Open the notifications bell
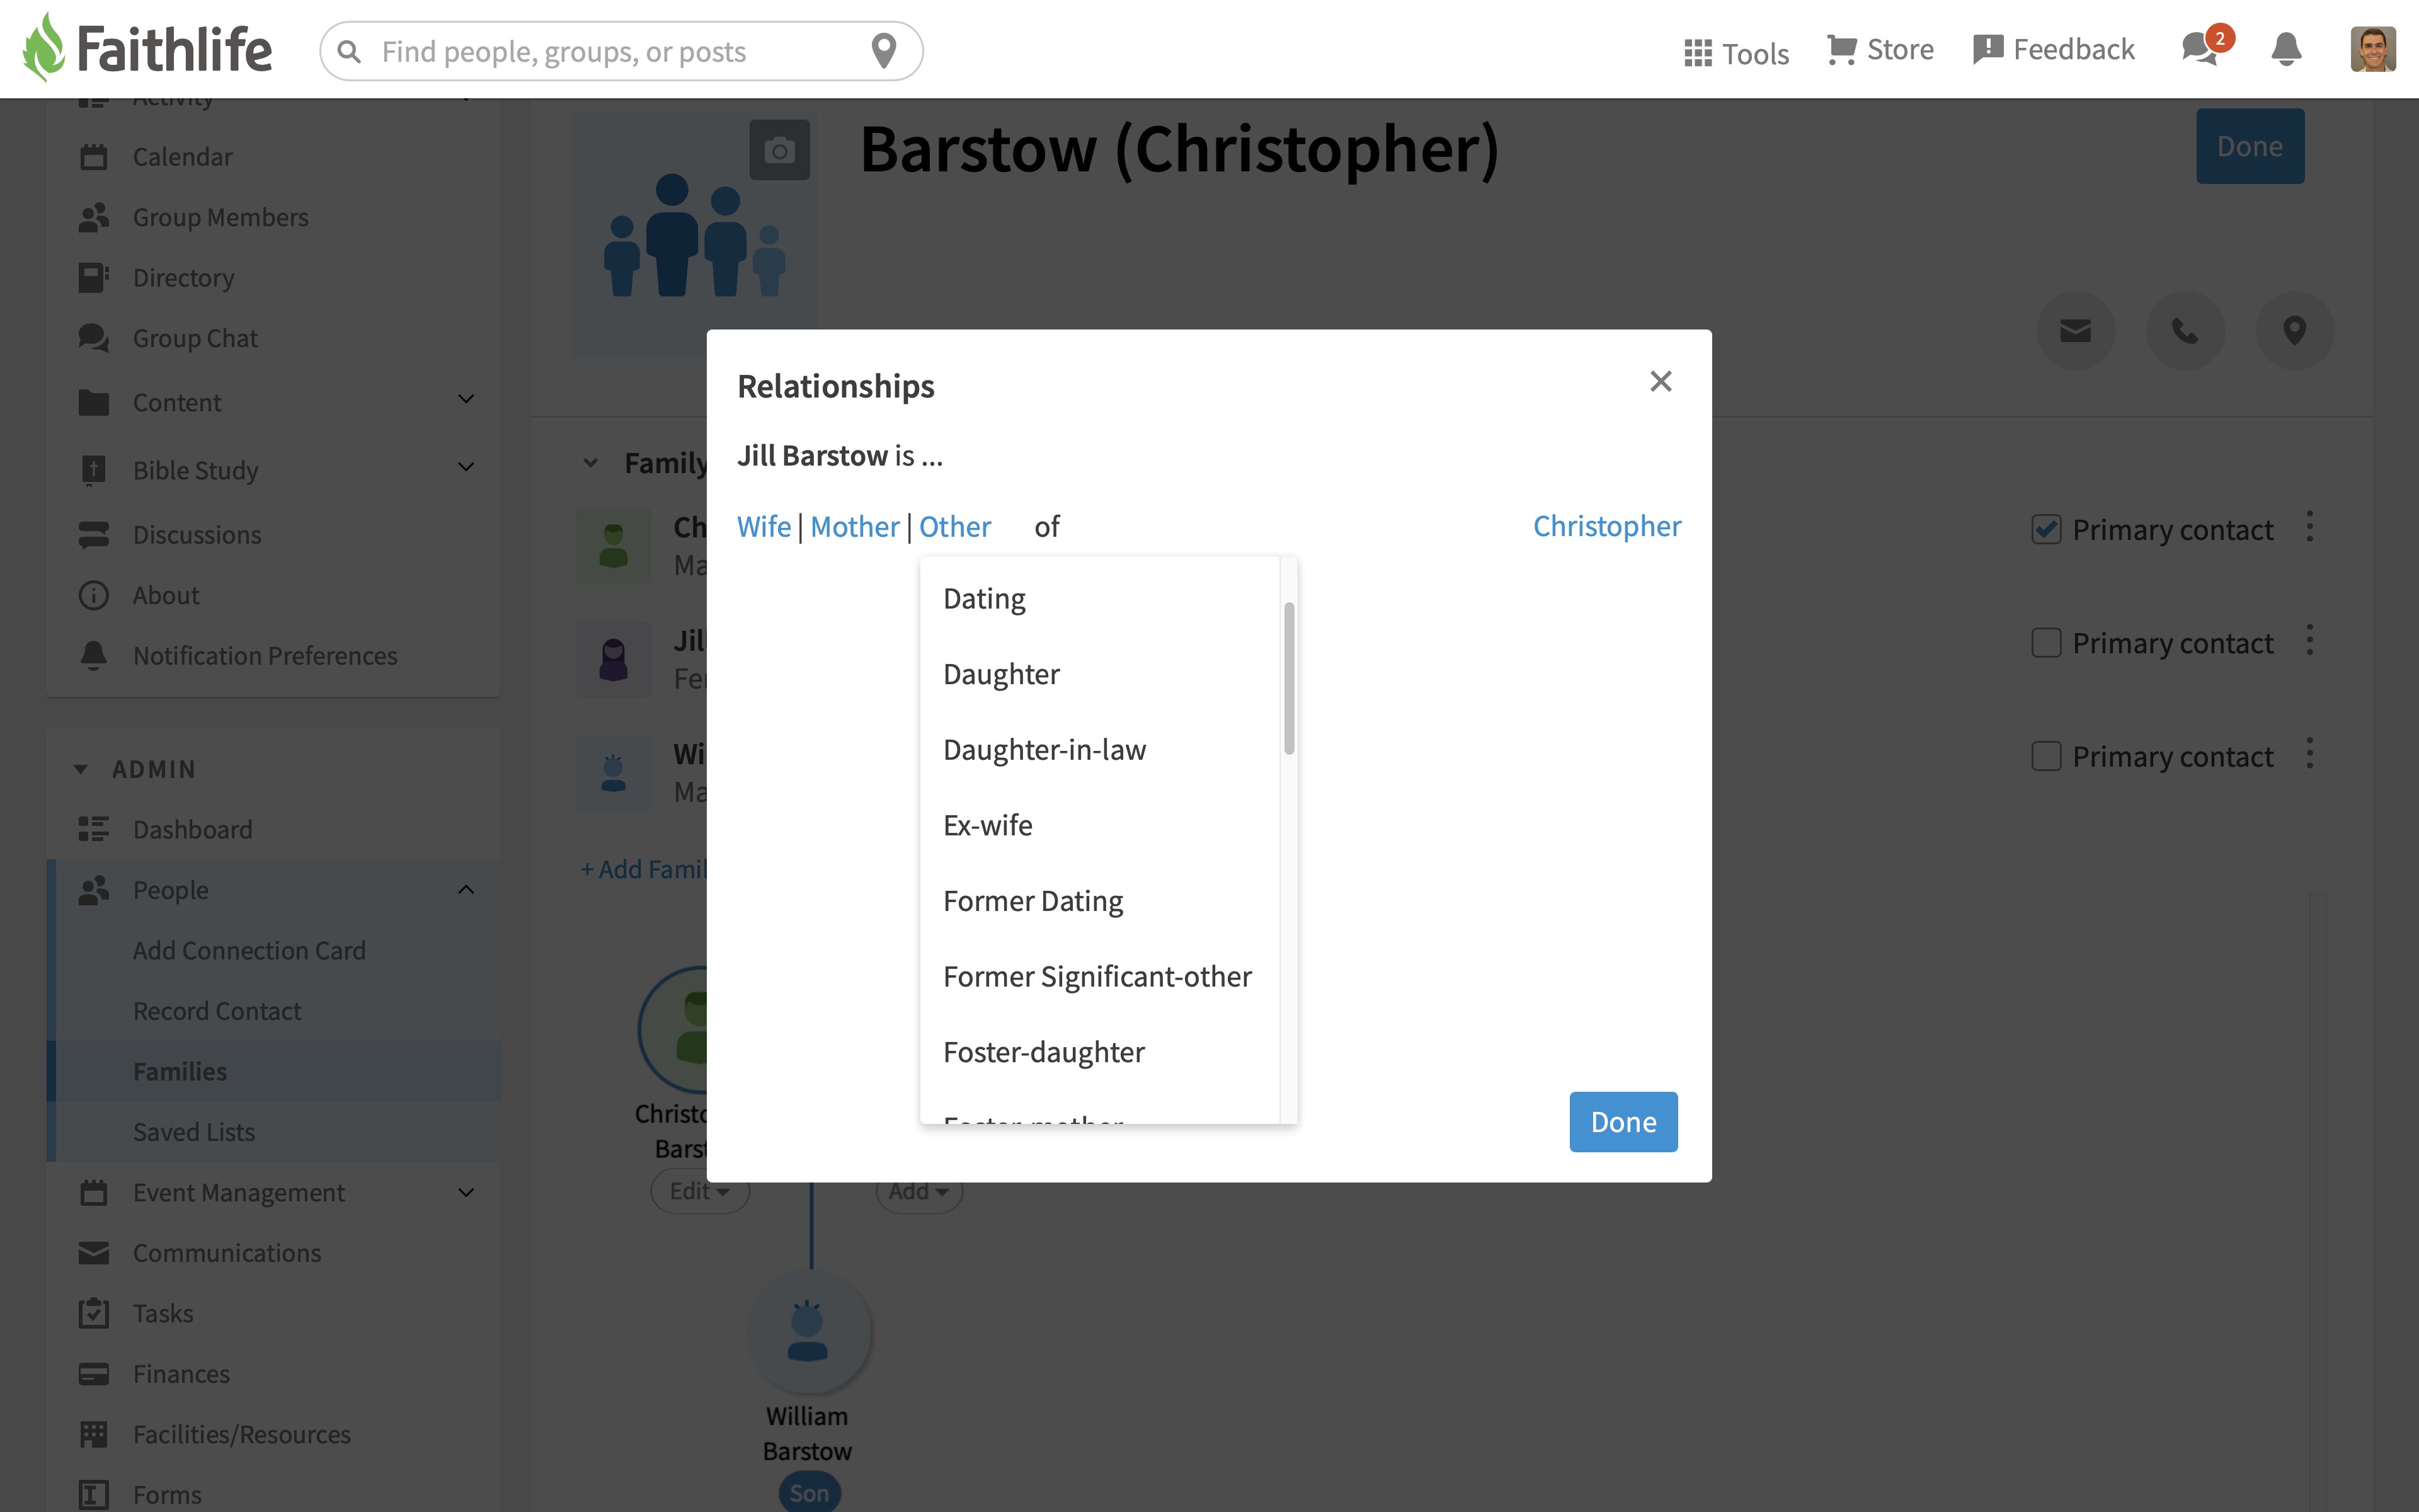Viewport: 2419px width, 1512px height. pos(2286,49)
